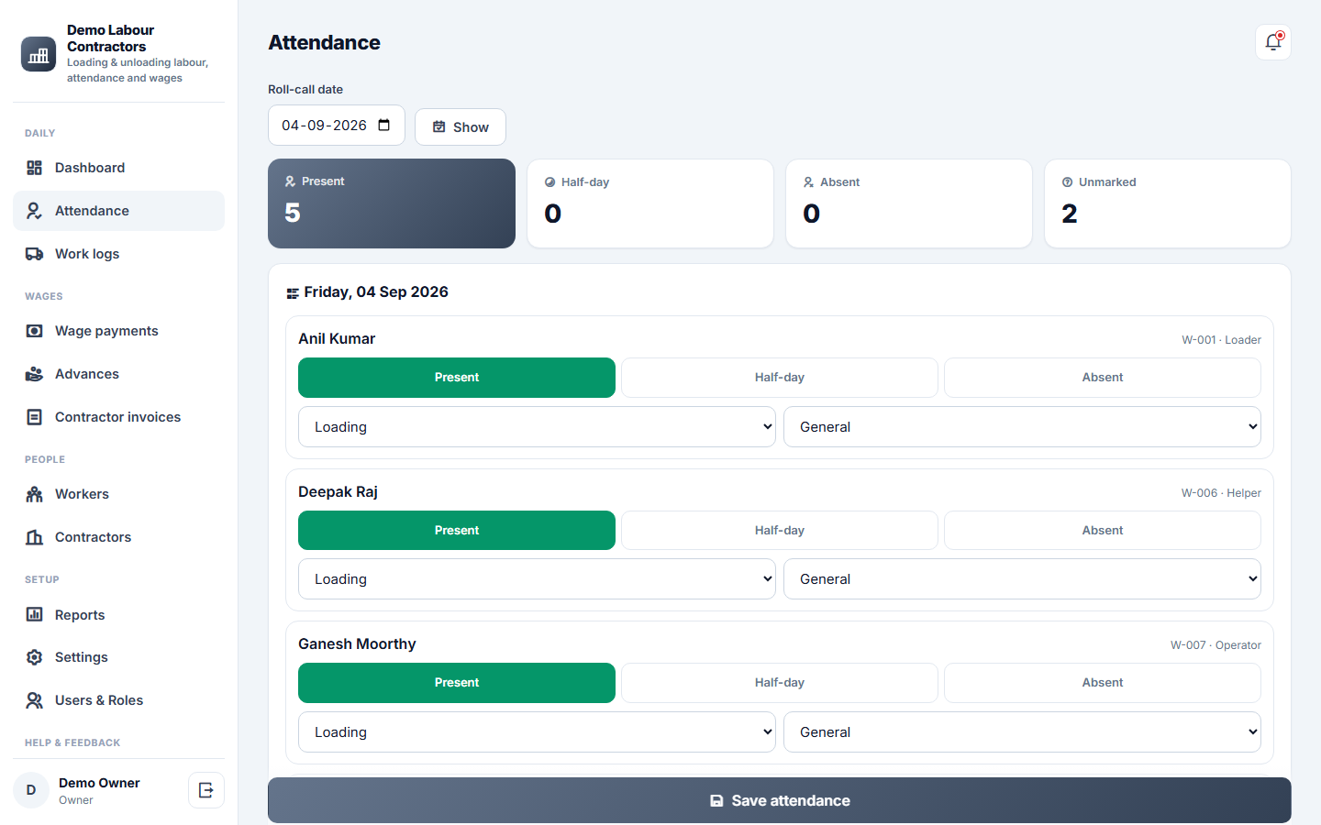Click the logout icon beside Demo Owner
Viewport: 1321px width, 825px height.
[206, 790]
